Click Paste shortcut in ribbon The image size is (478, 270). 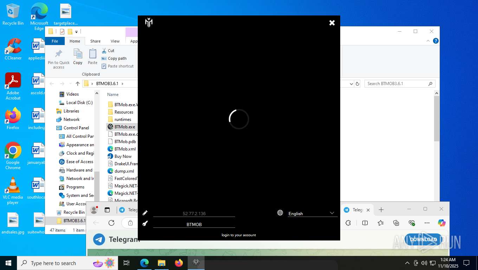click(117, 66)
